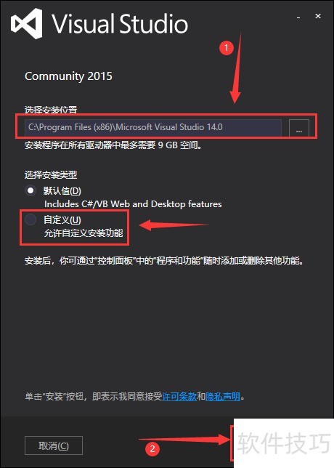This screenshot has width=334, height=468.
Task: Click the 软件技巧 watermark
Action: tap(284, 443)
